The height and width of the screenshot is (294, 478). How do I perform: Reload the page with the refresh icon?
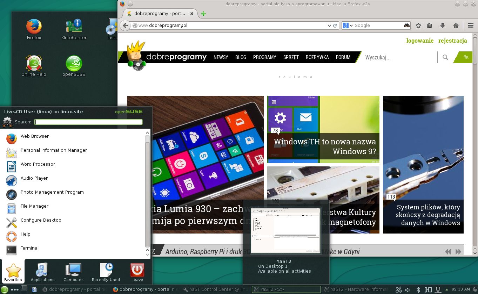tap(335, 26)
